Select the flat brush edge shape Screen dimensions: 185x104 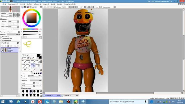coord(40,73)
